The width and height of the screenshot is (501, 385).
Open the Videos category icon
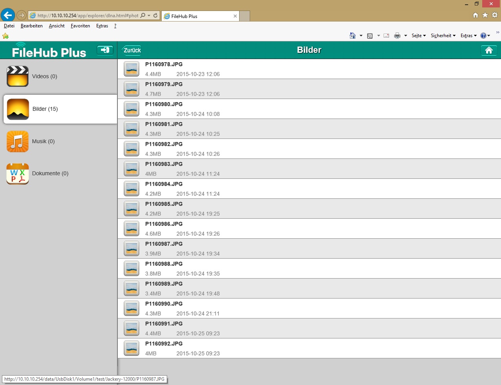point(18,76)
